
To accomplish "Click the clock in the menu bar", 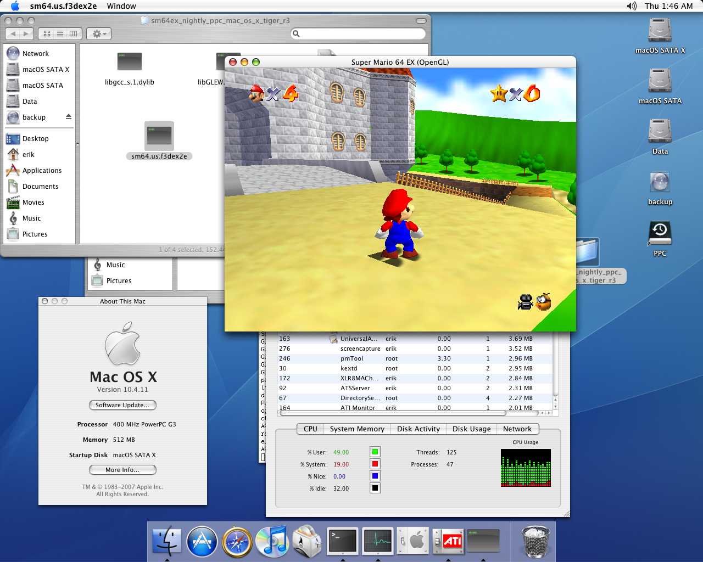I will [668, 6].
